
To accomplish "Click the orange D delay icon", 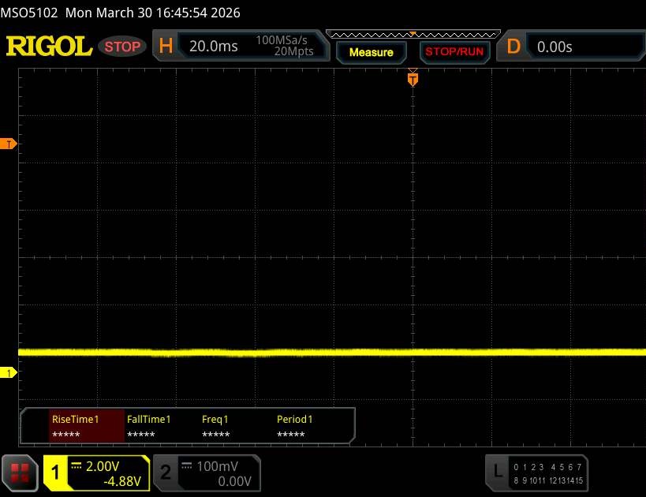I will pyautogui.click(x=513, y=47).
